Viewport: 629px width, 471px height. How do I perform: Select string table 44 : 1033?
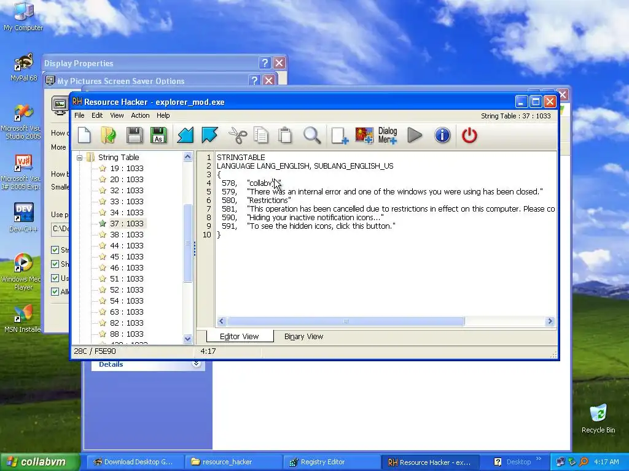point(127,246)
